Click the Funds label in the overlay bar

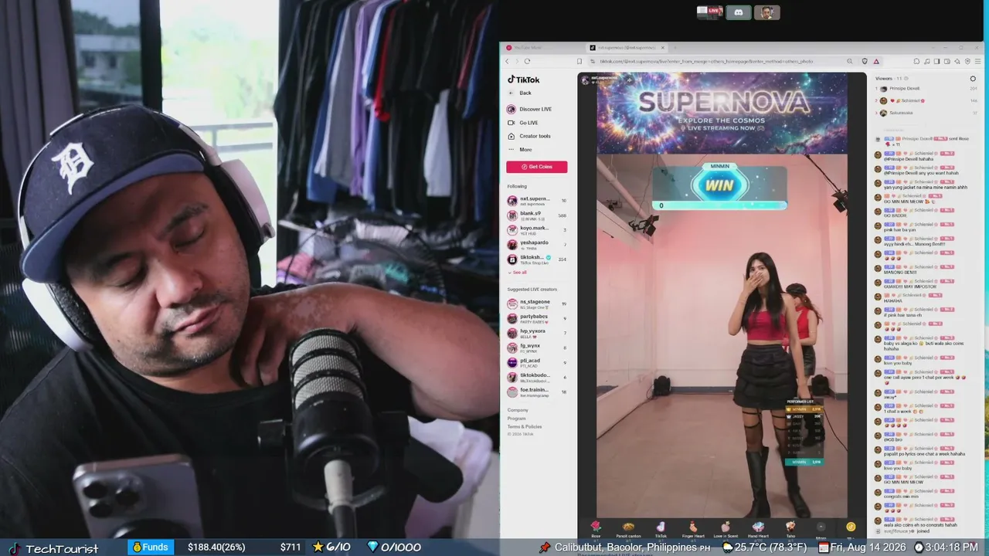tap(150, 548)
